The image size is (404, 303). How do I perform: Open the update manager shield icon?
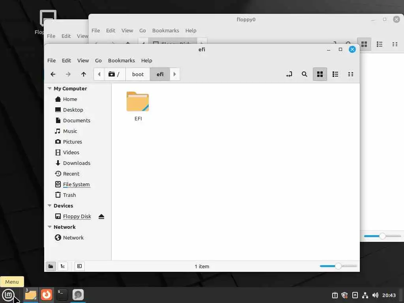tap(344, 295)
